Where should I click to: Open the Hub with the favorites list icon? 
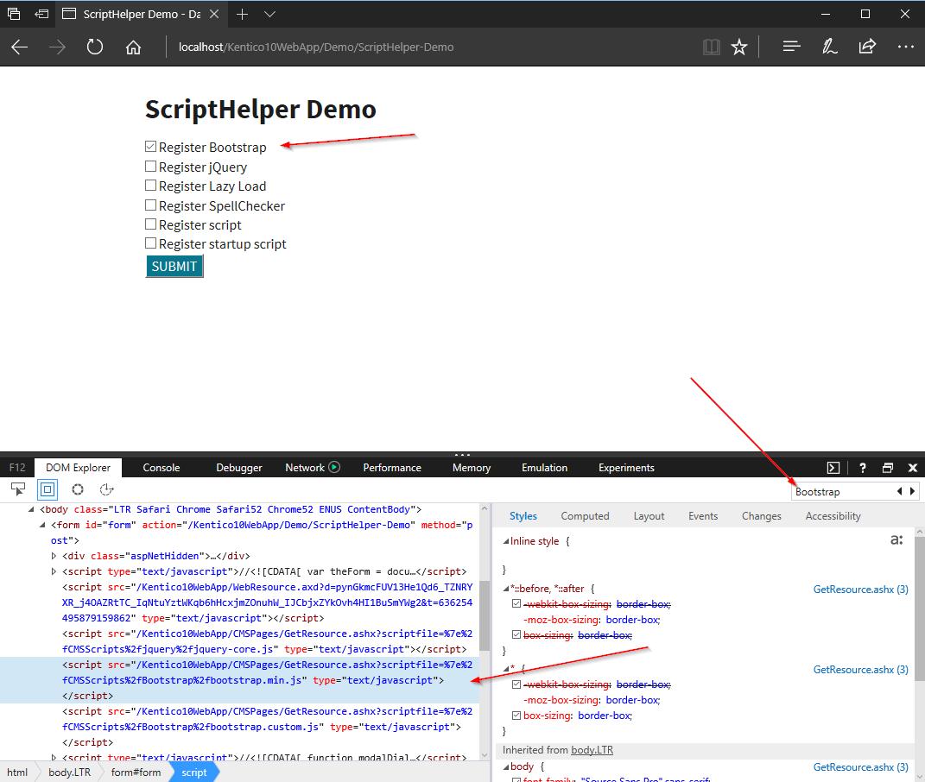click(x=791, y=47)
